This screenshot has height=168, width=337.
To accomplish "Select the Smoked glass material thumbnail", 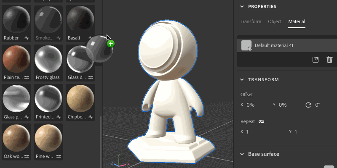I will (48, 19).
